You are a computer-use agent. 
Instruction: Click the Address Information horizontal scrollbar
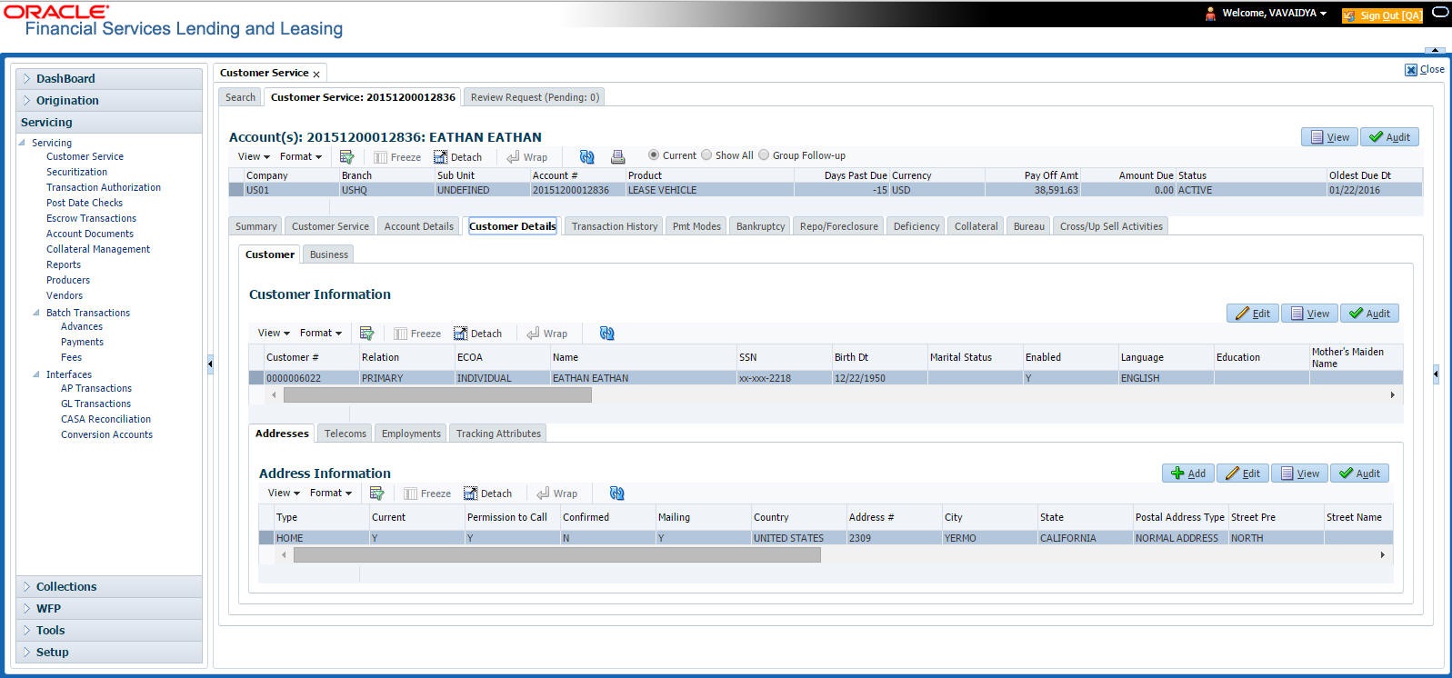(557, 554)
